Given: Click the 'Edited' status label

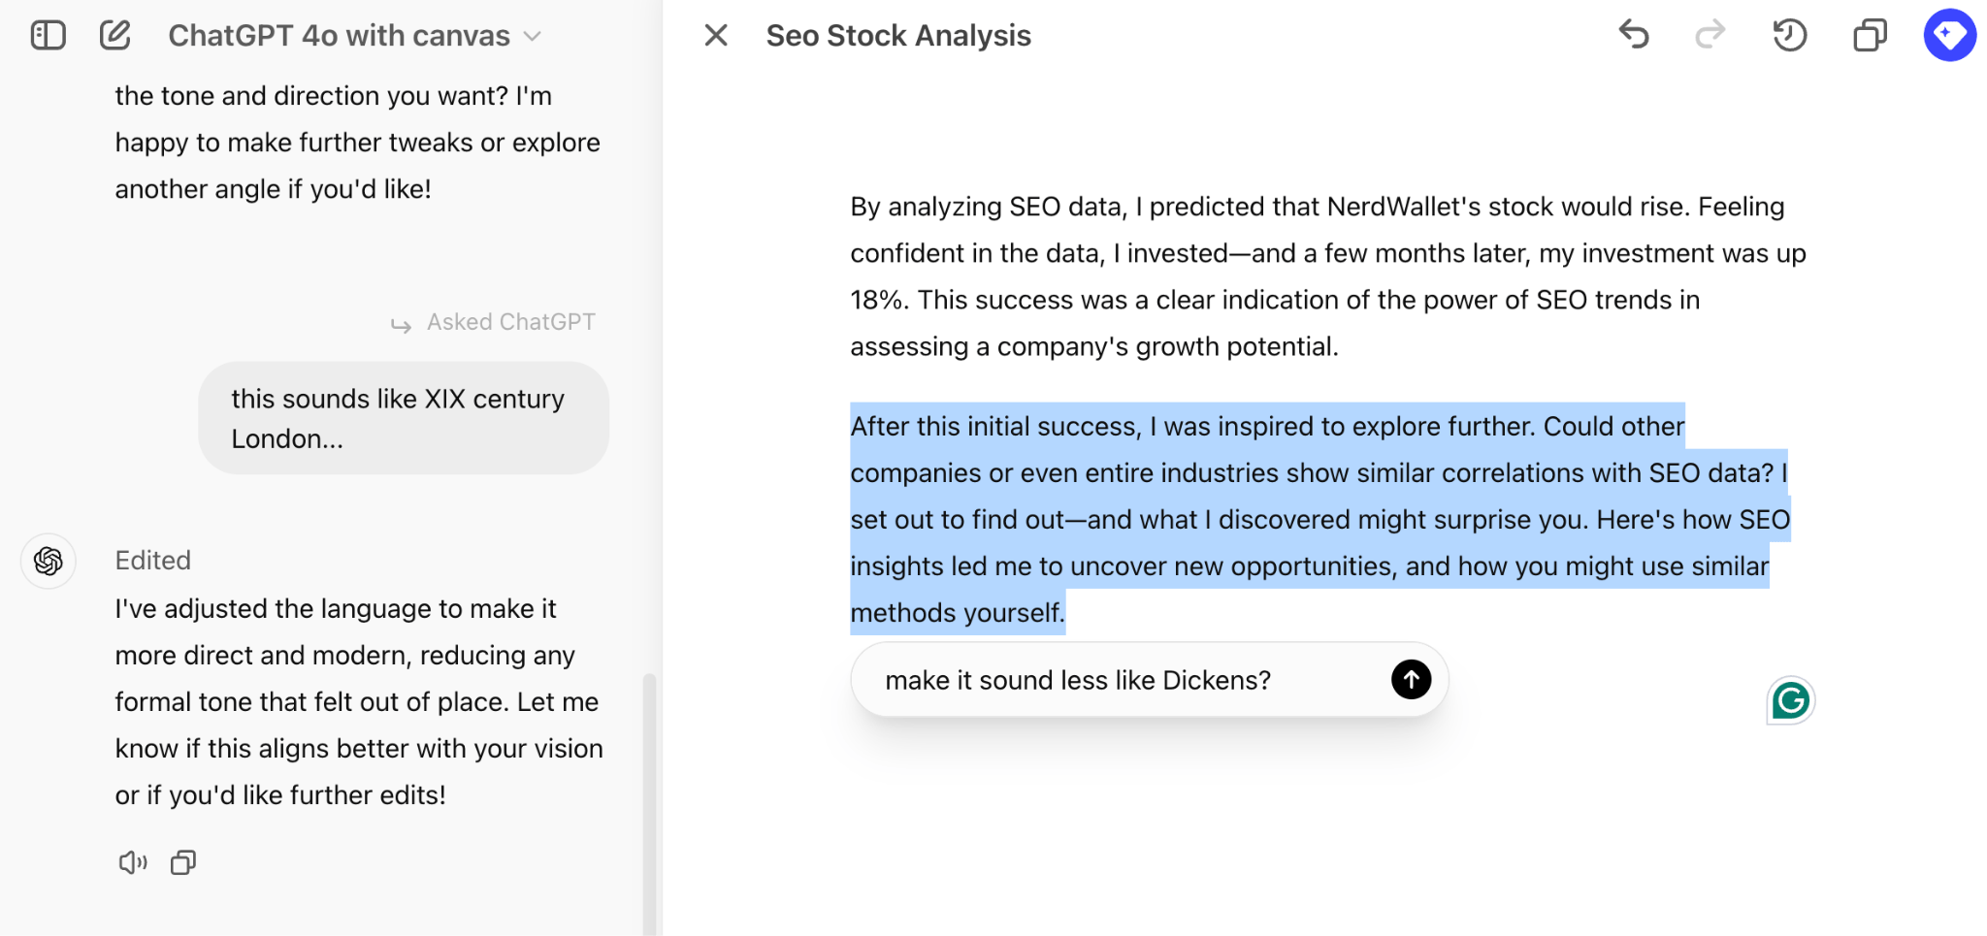Looking at the screenshot, I should 153,561.
